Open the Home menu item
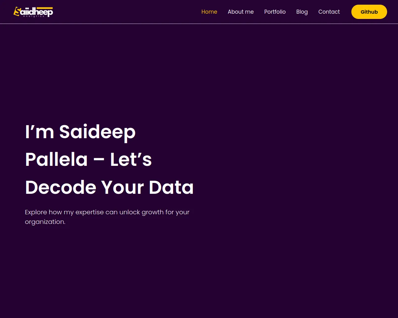This screenshot has height=318, width=398. pos(209,12)
